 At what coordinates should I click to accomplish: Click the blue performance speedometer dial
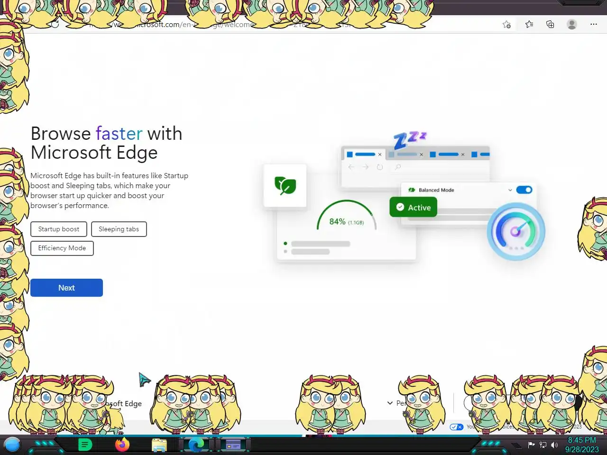[x=516, y=231]
